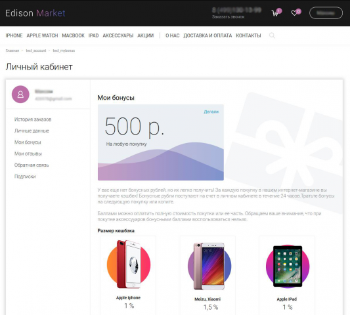This screenshot has height=315, width=350.
Task: Open the shopping cart icon
Action: pos(275,13)
